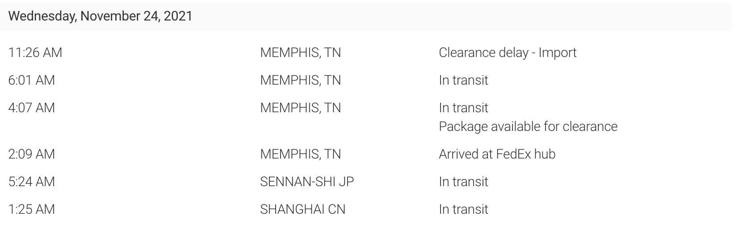
Task: Click MEMPHIS, TN location for 11:26 AM
Action: (300, 53)
